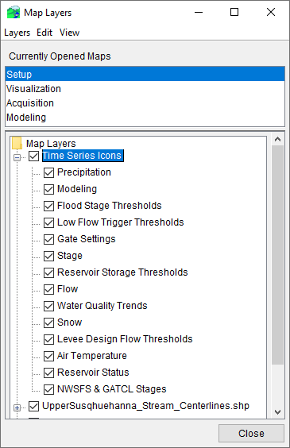Screen dimensions: 290x448
Task: Minimize the Map Layers window
Action: [x=199, y=12]
